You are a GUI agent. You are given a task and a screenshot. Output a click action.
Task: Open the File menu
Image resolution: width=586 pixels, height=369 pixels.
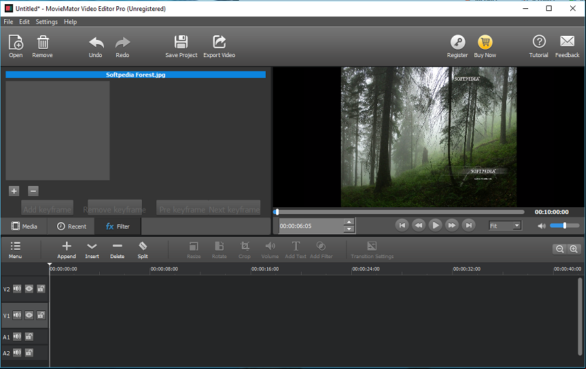coord(8,21)
